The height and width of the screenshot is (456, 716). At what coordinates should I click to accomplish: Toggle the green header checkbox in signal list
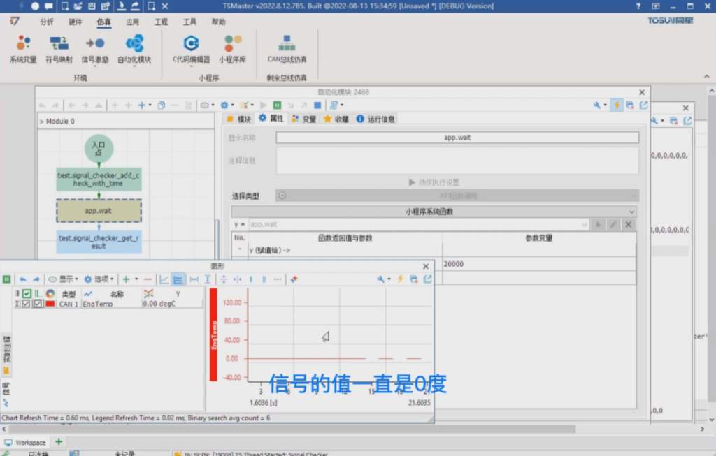tap(27, 294)
